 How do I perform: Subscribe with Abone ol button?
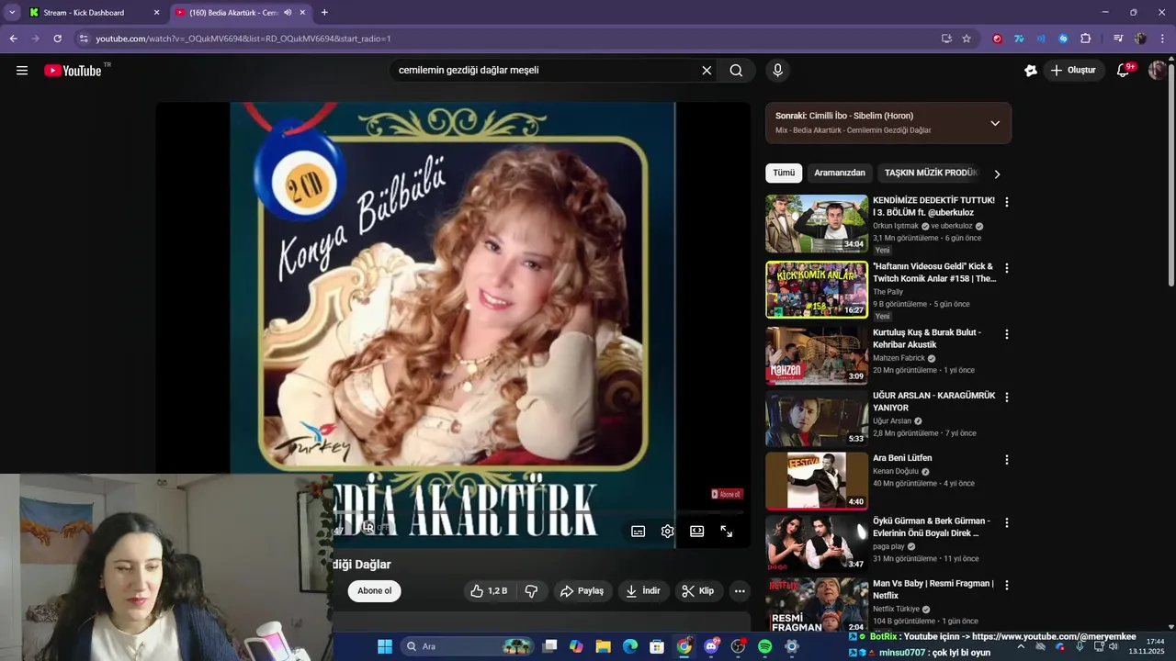click(x=375, y=591)
